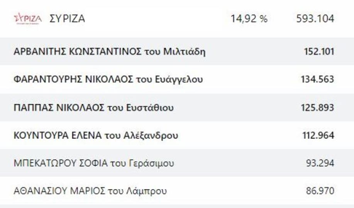
Task: Select candidate ΚΟΥΝΤΟΥΡΑ ΕΛΕΝΑ row
Action: (x=177, y=135)
